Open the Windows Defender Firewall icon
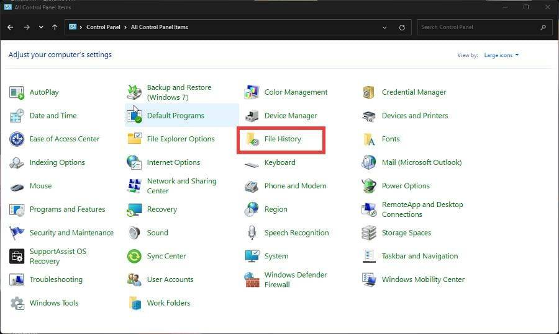 point(252,280)
